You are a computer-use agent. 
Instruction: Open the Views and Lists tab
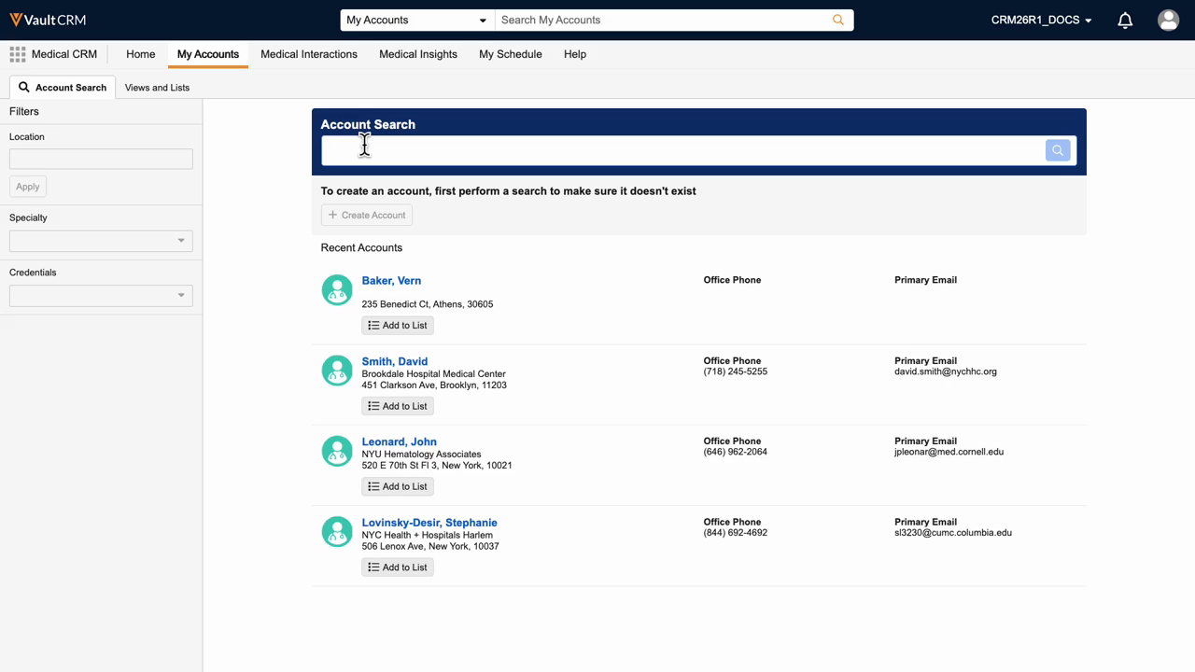click(157, 87)
